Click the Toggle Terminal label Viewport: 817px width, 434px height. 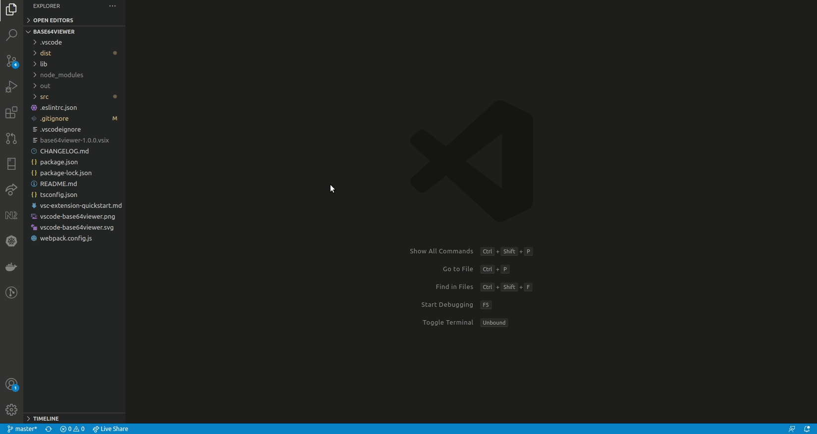448,323
